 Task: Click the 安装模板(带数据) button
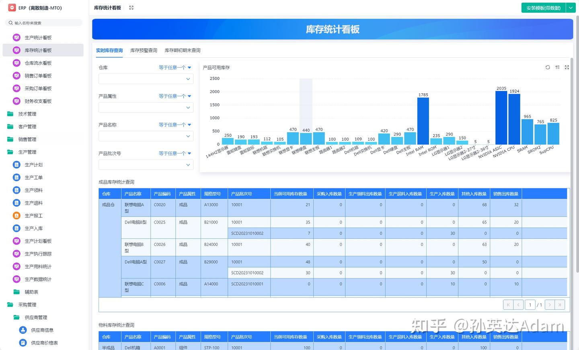543,8
